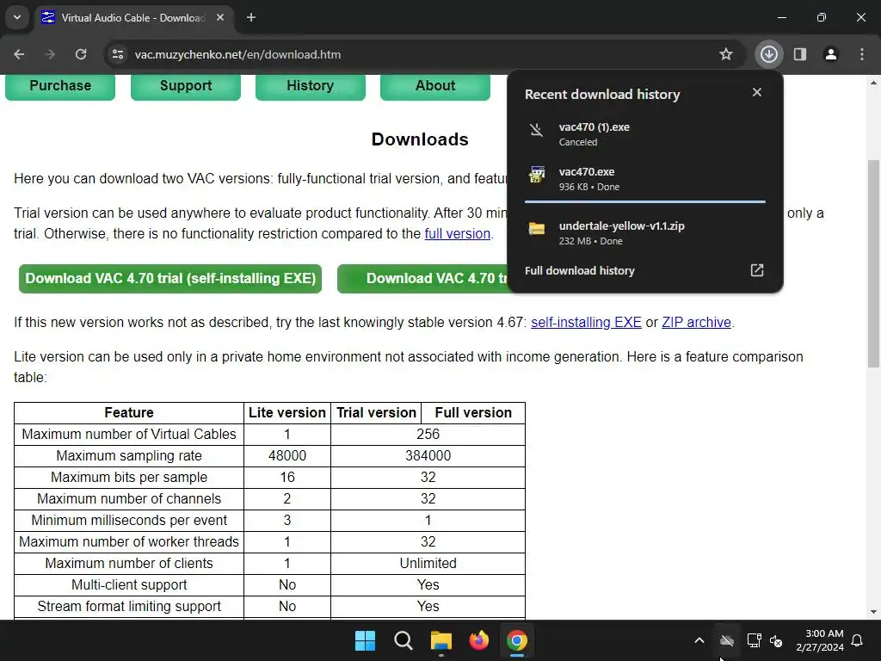Open canceled vac470 (1).exe download entry
The image size is (881, 661).
point(644,133)
